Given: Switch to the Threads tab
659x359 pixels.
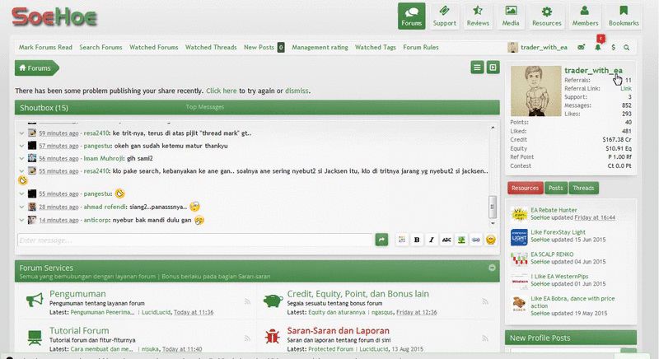Looking at the screenshot, I should click(583, 188).
